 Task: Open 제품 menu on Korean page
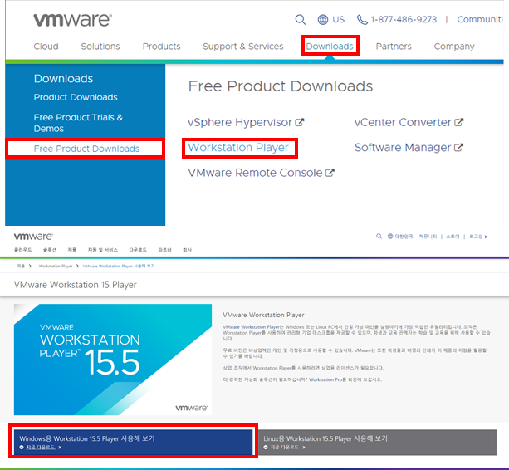pyautogui.click(x=71, y=250)
